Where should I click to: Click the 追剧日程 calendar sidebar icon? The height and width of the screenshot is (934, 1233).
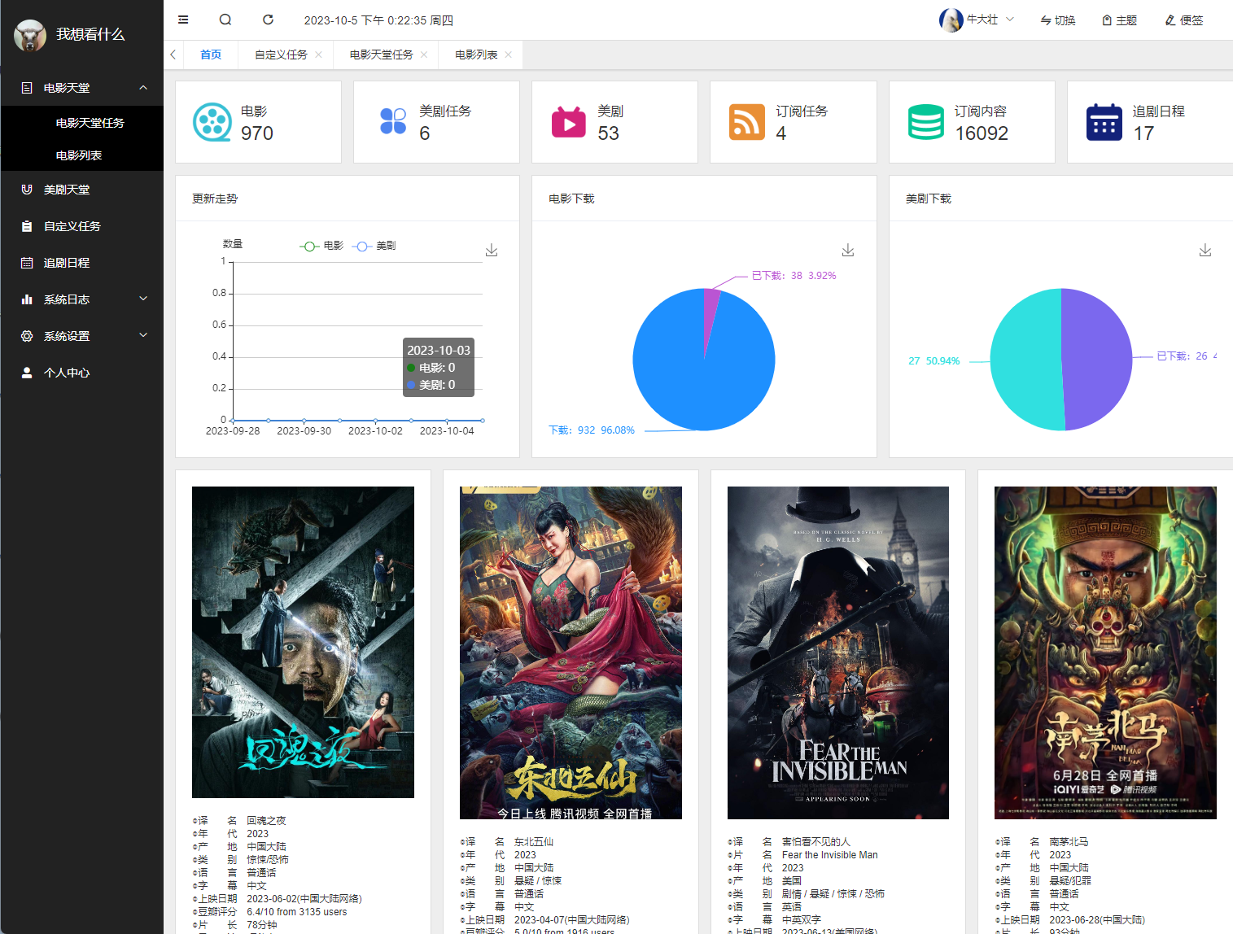(x=27, y=263)
